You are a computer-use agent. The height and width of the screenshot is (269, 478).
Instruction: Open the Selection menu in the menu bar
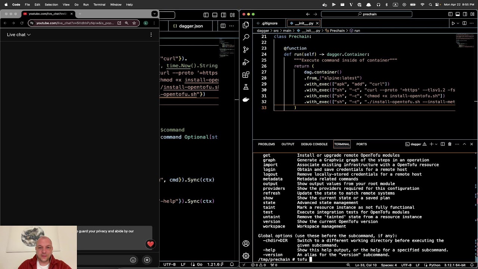click(51, 4)
